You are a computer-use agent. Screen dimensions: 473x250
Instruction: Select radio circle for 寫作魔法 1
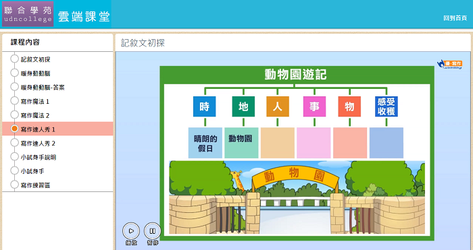point(14,101)
